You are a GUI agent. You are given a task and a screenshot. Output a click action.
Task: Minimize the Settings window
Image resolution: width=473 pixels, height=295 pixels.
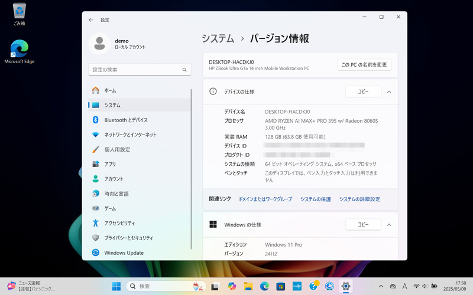pyautogui.click(x=364, y=17)
